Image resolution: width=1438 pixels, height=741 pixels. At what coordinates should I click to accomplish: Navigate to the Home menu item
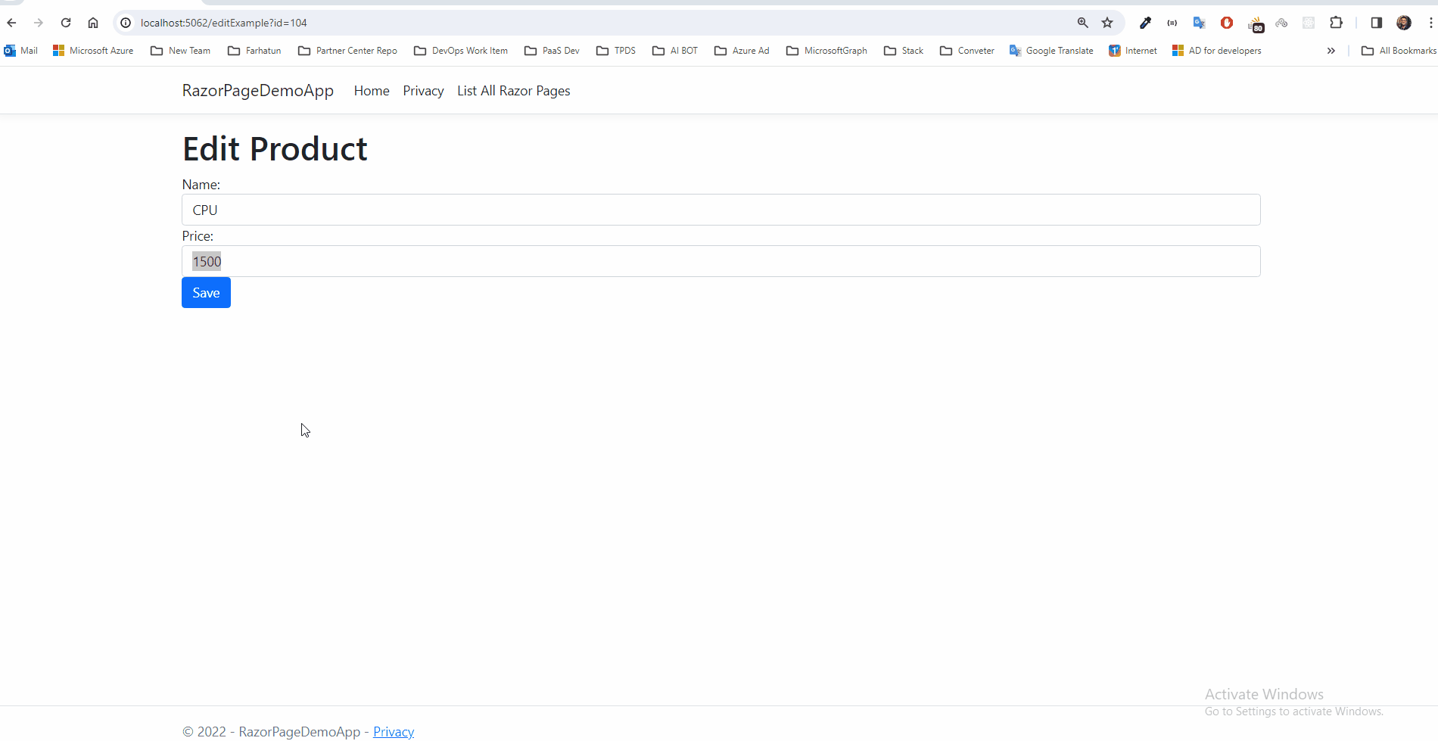(371, 90)
